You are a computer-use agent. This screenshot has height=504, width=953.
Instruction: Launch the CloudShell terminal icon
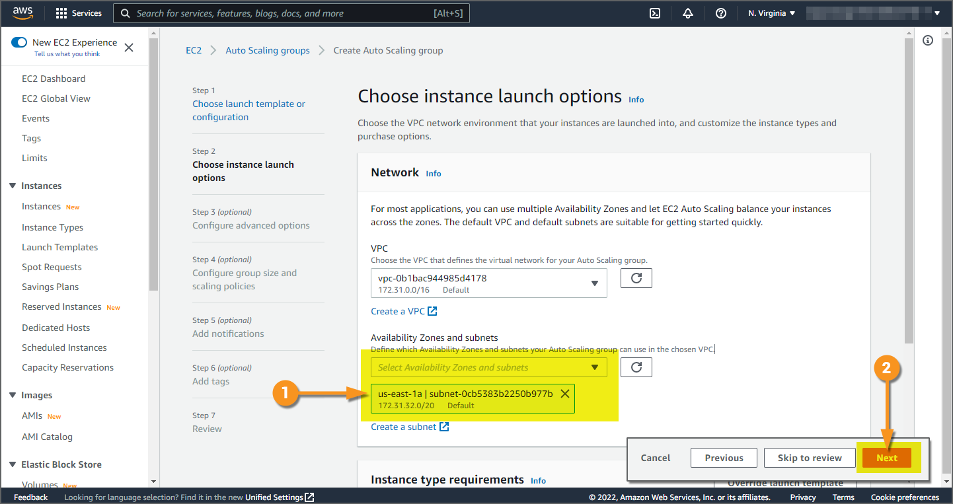pos(655,13)
